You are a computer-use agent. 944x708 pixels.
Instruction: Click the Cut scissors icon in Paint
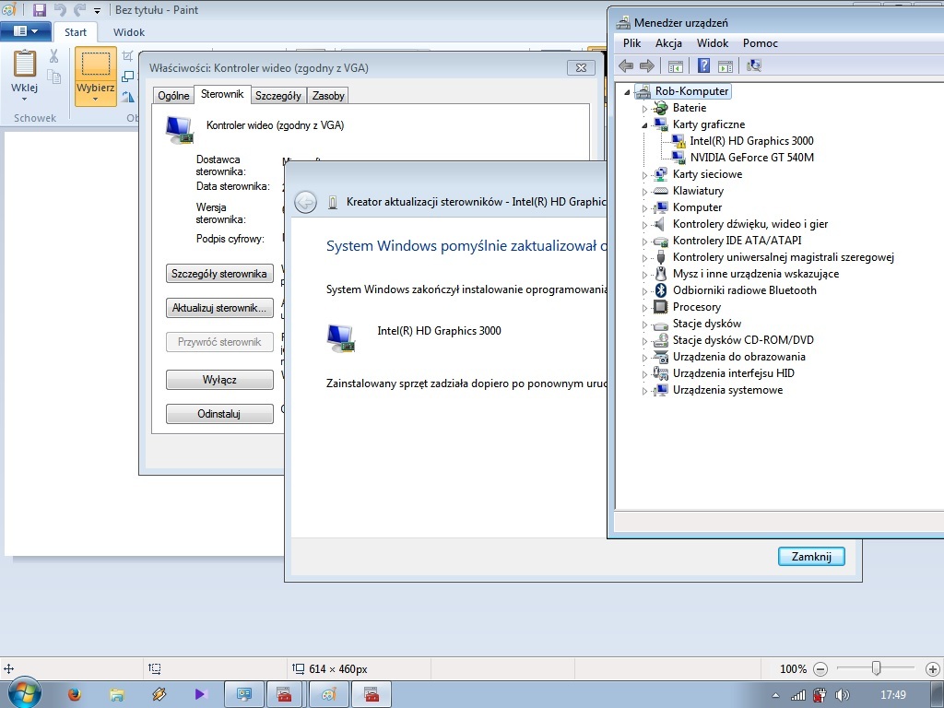(x=54, y=56)
